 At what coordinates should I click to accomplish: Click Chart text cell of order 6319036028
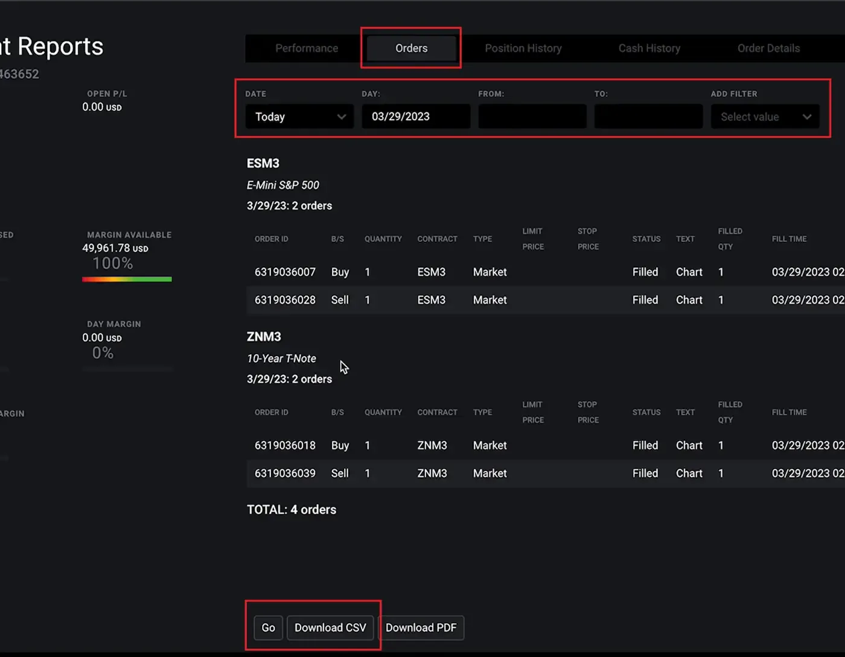coord(689,300)
